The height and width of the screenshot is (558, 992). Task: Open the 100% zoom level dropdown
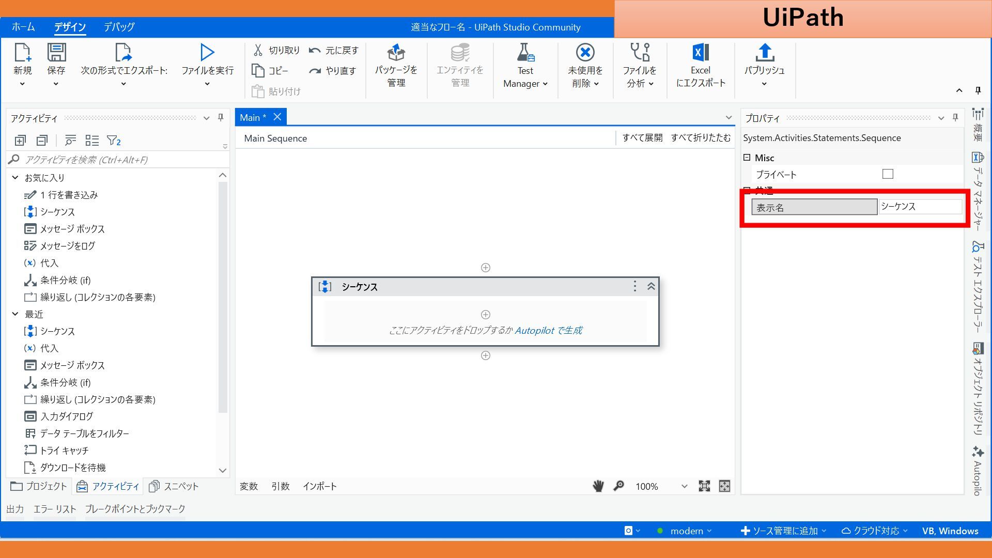click(x=684, y=486)
